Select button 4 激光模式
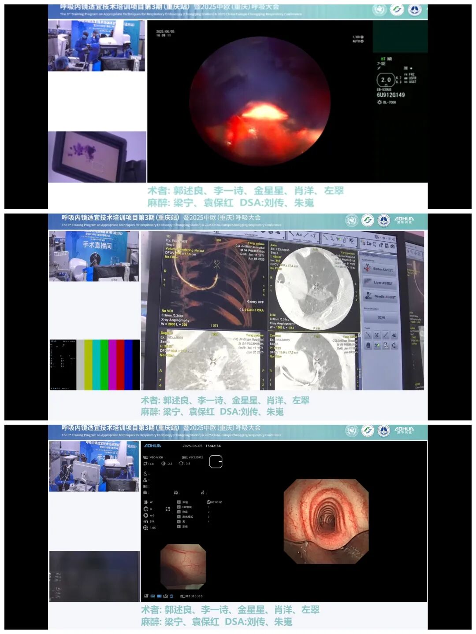 (185, 516)
